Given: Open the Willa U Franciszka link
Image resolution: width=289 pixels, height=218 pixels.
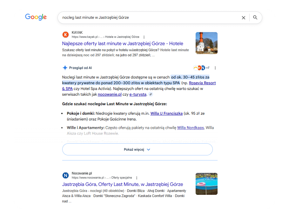Looking at the screenshot, I should tap(166, 113).
